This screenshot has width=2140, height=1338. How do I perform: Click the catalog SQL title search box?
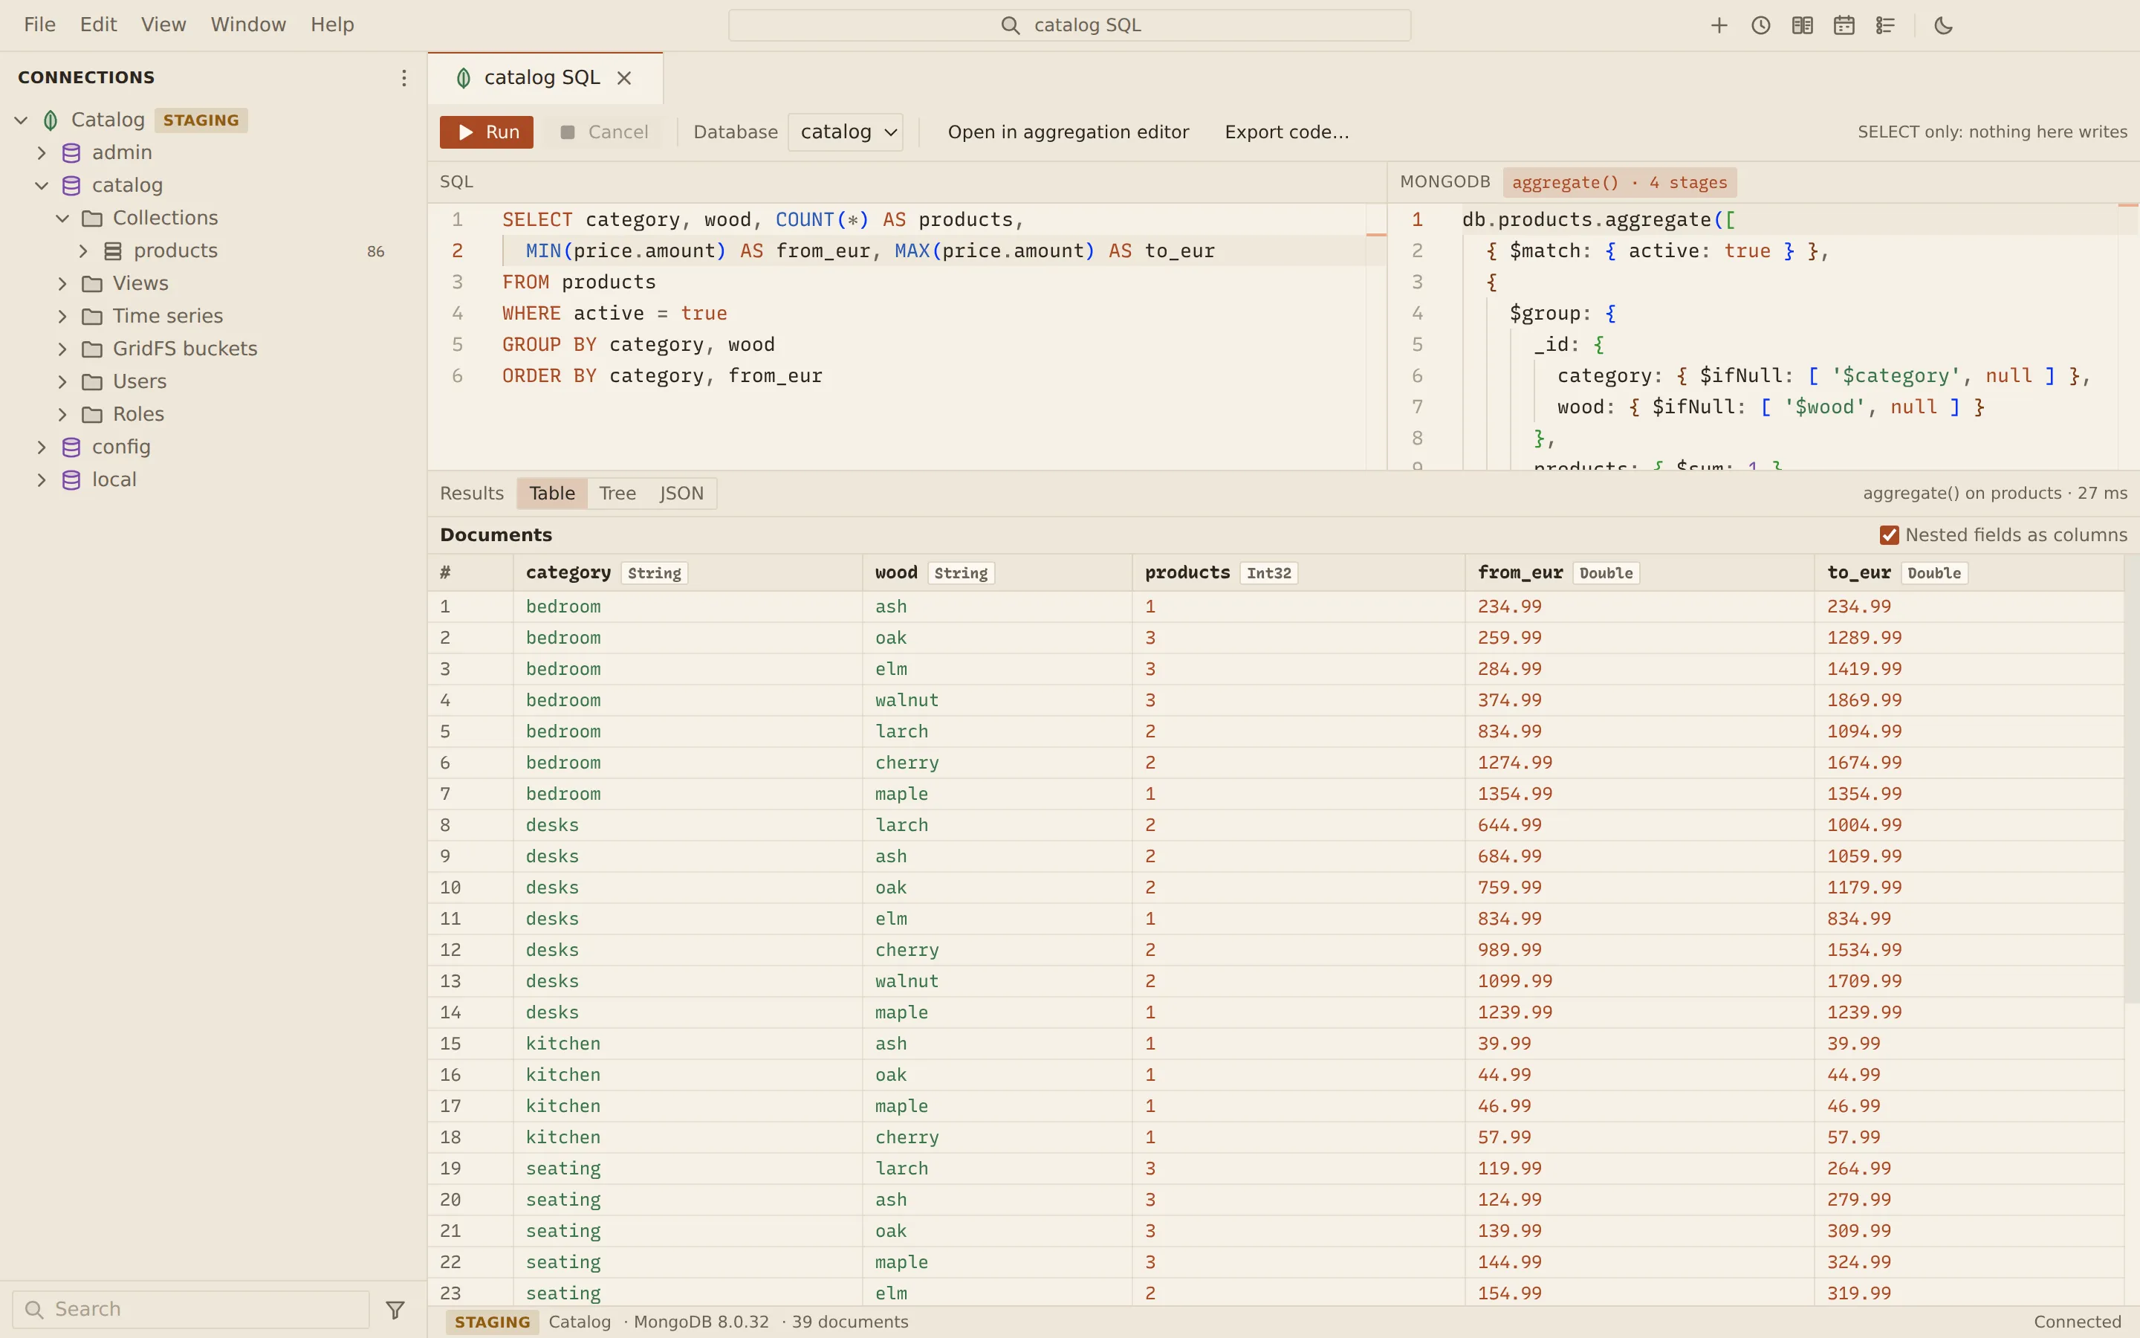(1069, 26)
